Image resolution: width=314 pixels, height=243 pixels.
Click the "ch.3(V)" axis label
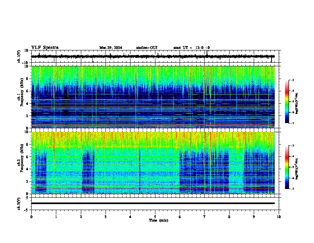point(19,204)
